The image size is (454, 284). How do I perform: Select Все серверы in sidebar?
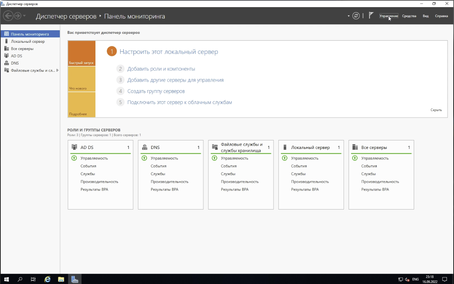(x=22, y=48)
